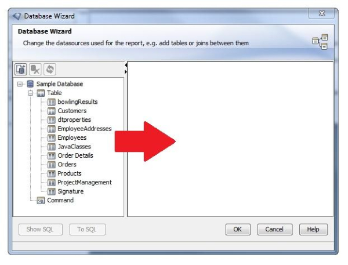Click the split pane collapse arrows
Viewport: 348px width, 265px height.
pos(126,68)
